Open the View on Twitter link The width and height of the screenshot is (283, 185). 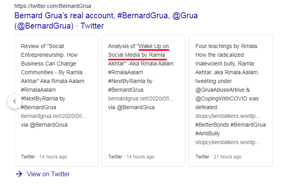pyautogui.click(x=48, y=174)
